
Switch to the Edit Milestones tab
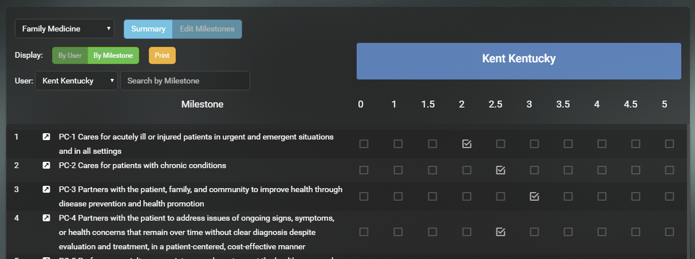207,29
